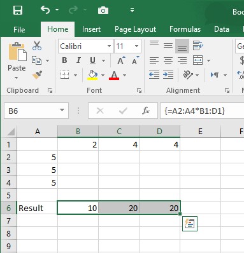The image size is (244, 253).
Task: Click the Insert Function fx button
Action: [x=146, y=111]
